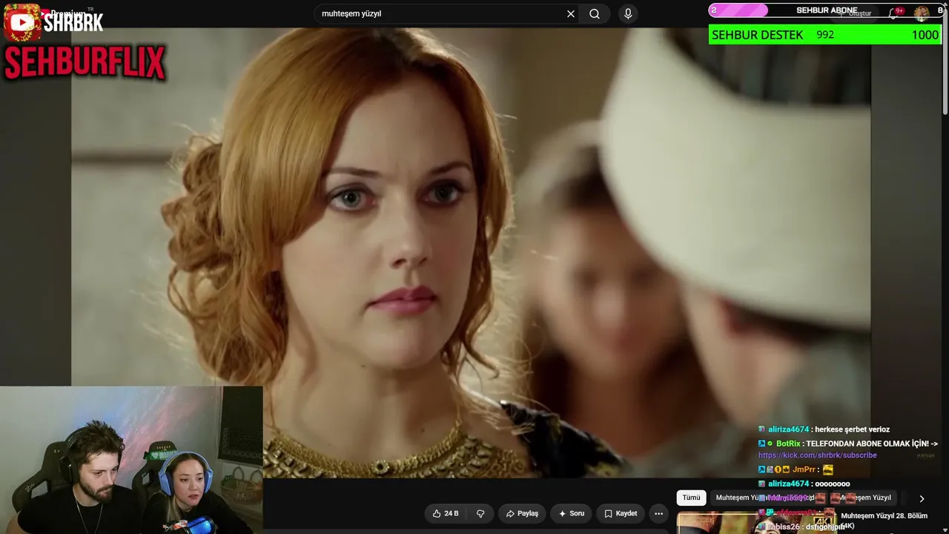Open the account avatar menu
The width and height of the screenshot is (949, 534).
coord(922,13)
